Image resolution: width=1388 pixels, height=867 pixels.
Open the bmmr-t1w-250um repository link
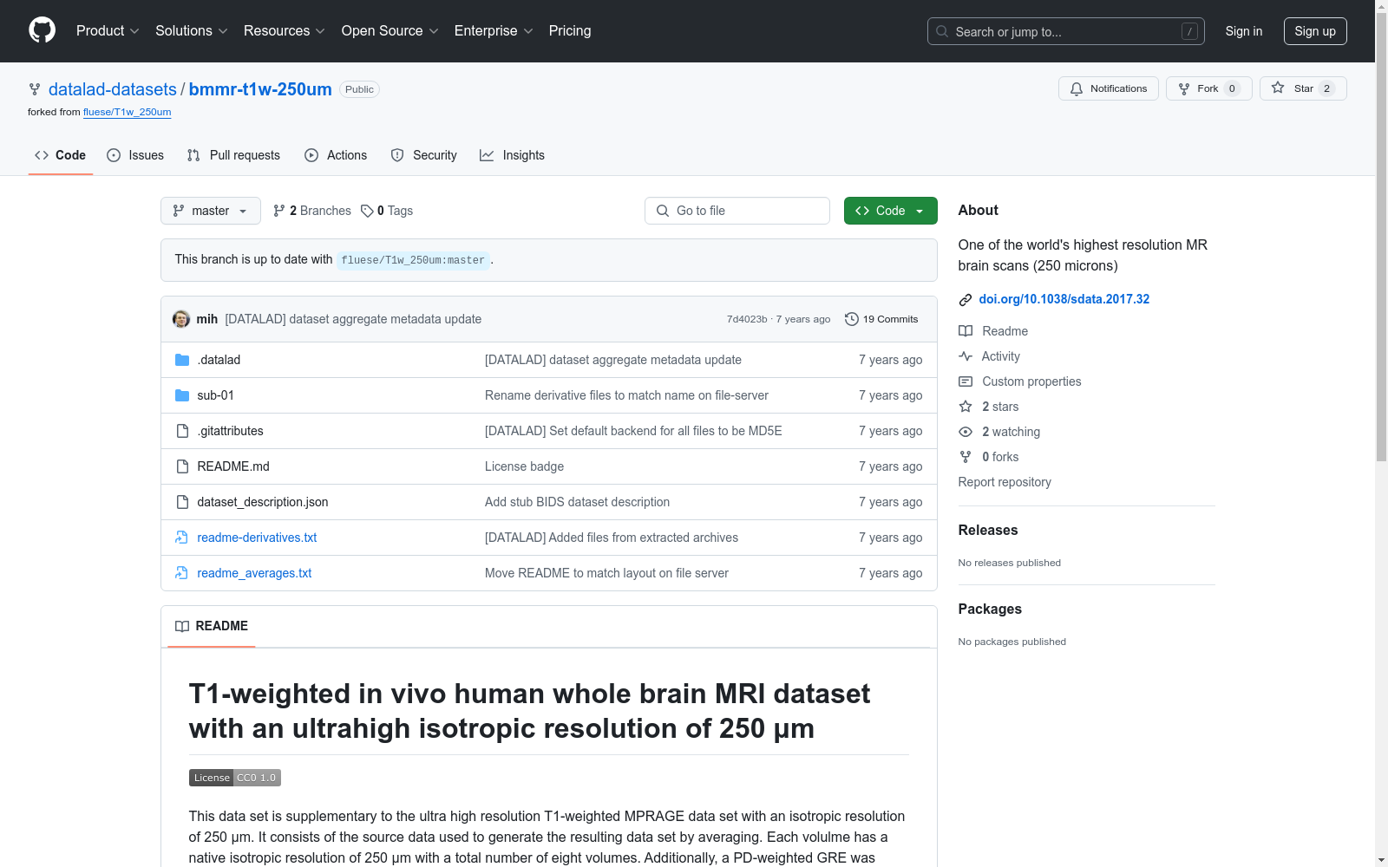(260, 89)
